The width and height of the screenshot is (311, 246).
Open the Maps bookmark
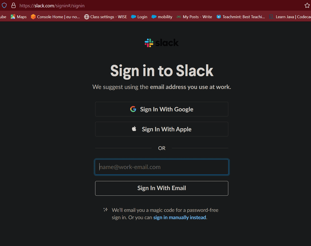click(19, 17)
